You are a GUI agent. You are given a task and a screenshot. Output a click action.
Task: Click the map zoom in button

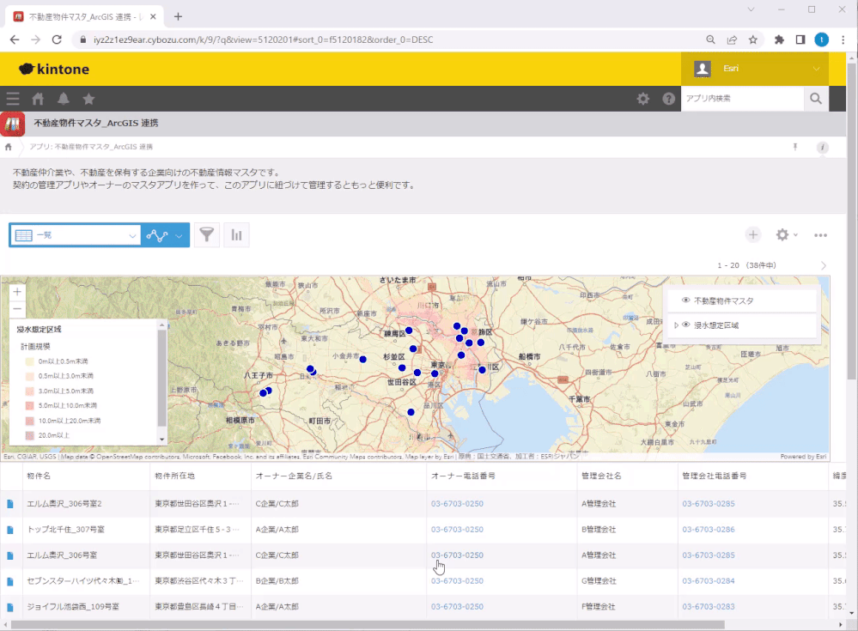click(x=18, y=292)
